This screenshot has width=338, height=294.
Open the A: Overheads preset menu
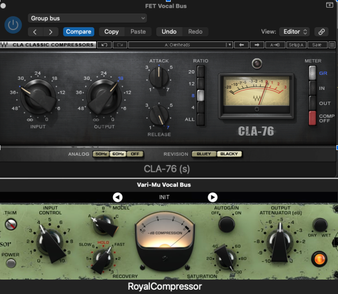tap(180, 45)
